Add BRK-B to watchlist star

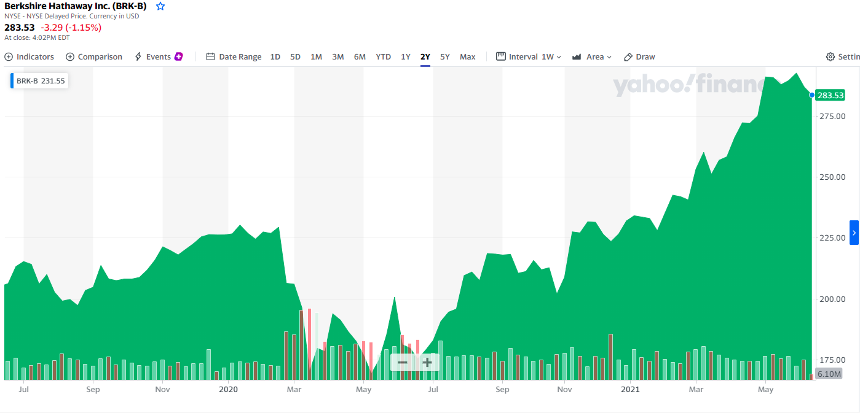coord(160,6)
